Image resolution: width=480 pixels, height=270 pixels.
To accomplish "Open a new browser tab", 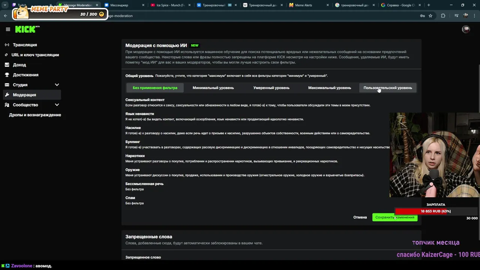I will [429, 5].
